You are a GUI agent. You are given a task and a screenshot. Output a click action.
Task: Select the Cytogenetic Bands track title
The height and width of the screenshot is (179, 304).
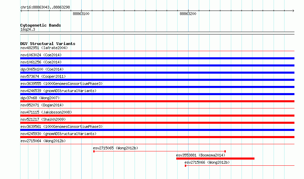(x=41, y=25)
